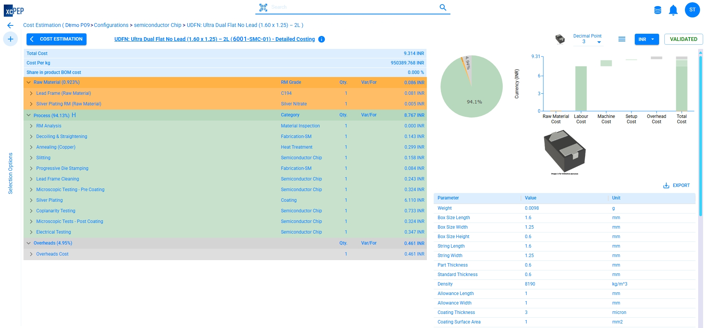Click the info icon beside Detailed Costing
Image resolution: width=705 pixels, height=328 pixels.
point(321,39)
